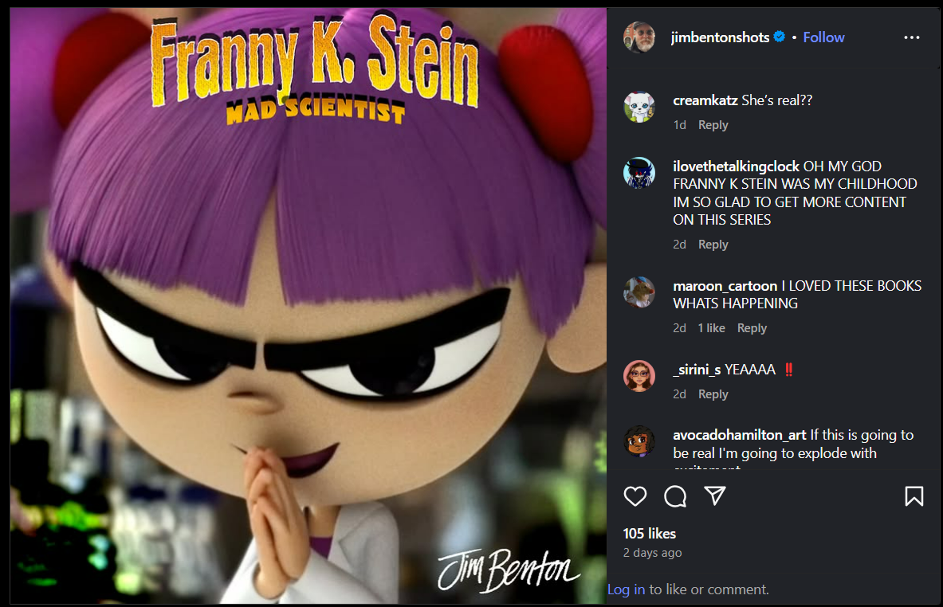Share the post via paper plane icon
The width and height of the screenshot is (943, 607).
coord(715,495)
